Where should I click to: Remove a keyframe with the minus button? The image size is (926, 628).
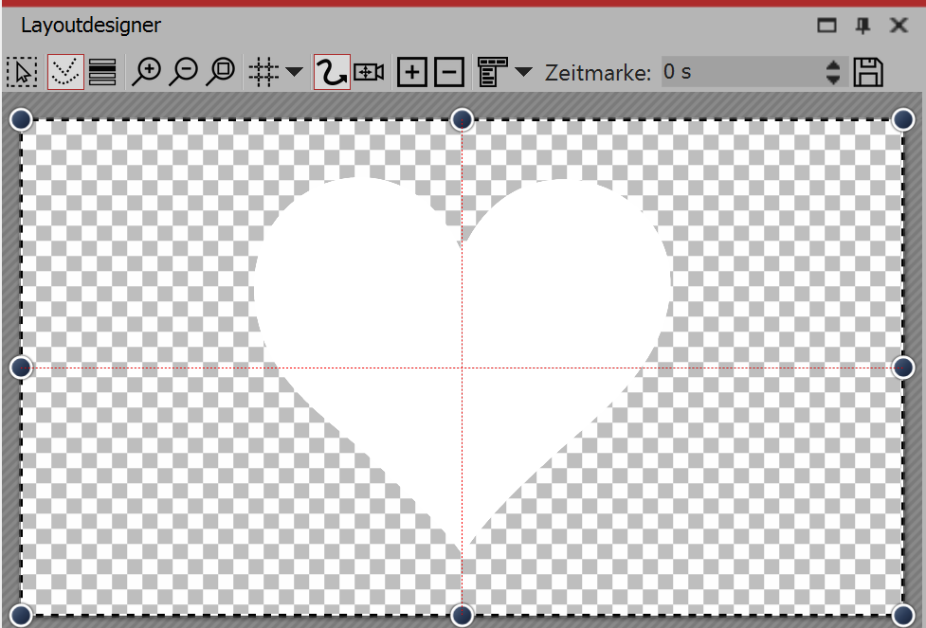(x=447, y=71)
